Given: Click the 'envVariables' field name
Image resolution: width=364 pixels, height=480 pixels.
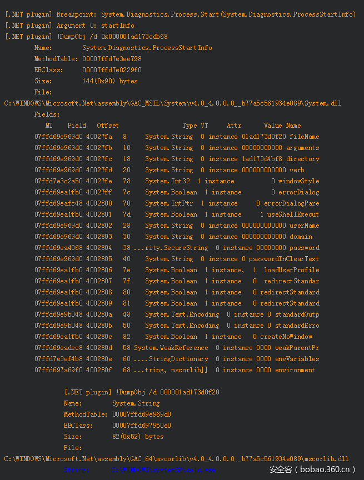Looking at the screenshot, I should click(x=297, y=359).
